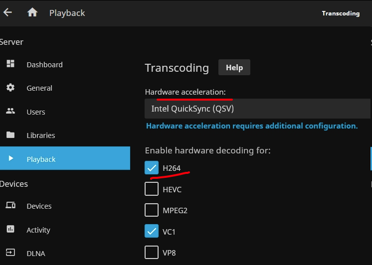372x265 pixels.
Task: Enable HEVC hardware decoding
Action: (x=152, y=189)
